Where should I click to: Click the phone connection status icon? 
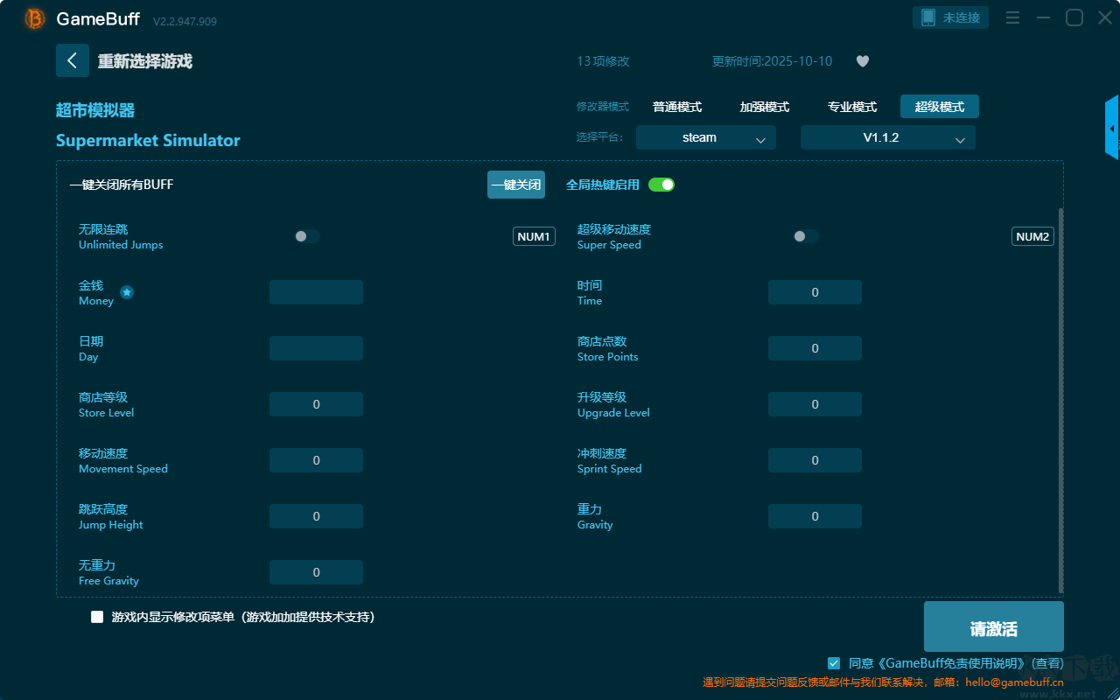(928, 17)
